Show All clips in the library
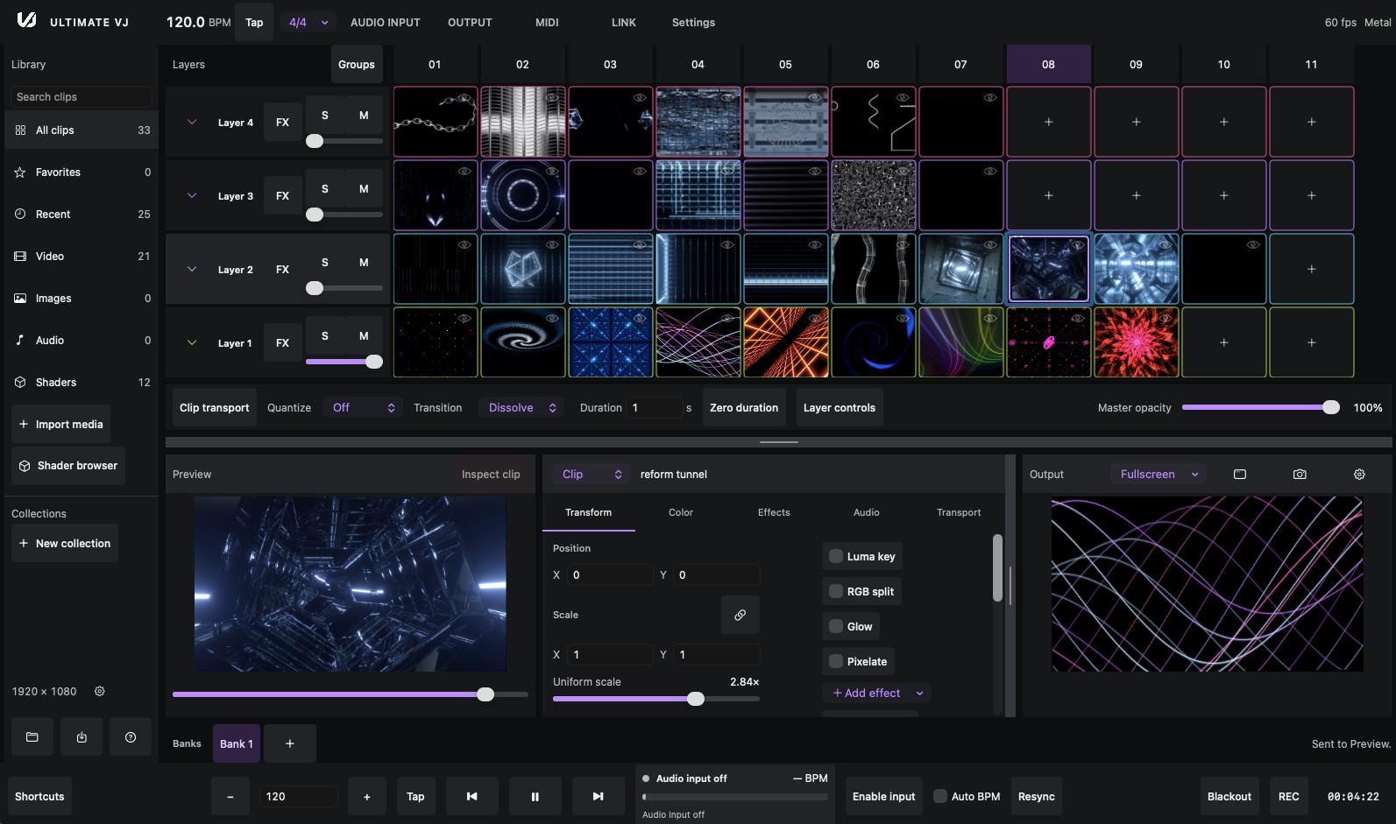The image size is (1396, 824). (x=81, y=130)
